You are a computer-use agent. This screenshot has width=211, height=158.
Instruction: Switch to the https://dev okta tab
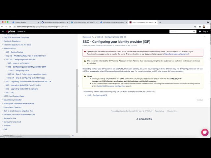point(84,22)
